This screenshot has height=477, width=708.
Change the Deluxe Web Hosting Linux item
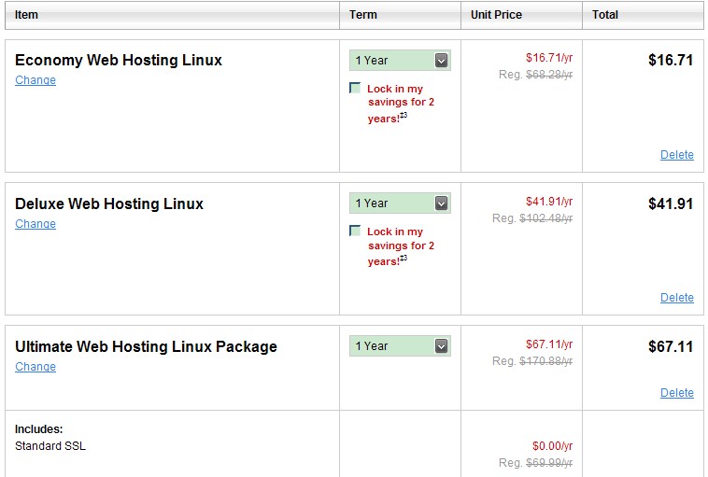(x=35, y=224)
